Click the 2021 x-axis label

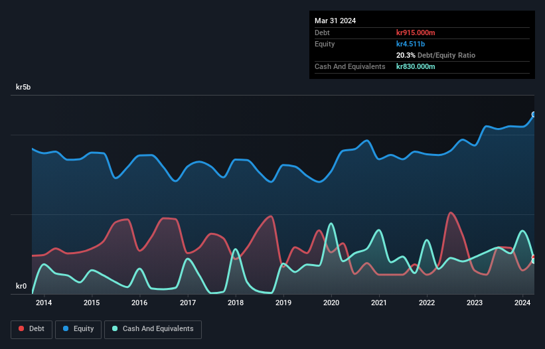(x=379, y=303)
